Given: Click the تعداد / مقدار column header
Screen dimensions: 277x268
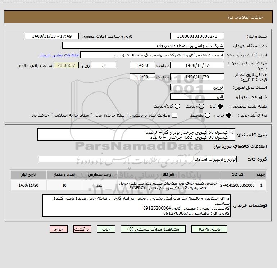Looking at the screenshot, I should click(64, 174).
